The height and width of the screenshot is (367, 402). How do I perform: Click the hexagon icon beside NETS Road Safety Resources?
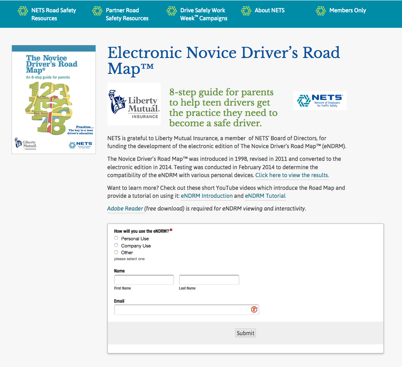click(23, 11)
